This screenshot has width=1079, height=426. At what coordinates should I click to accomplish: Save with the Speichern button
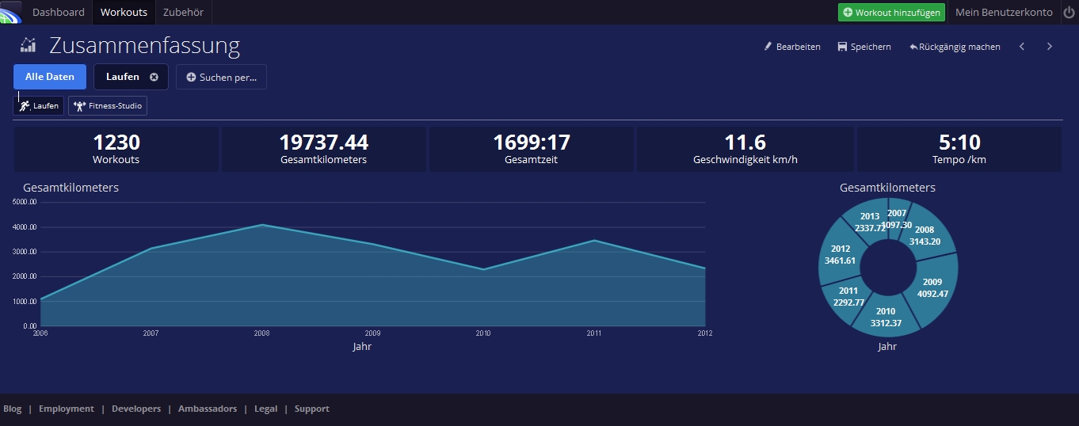tap(864, 47)
